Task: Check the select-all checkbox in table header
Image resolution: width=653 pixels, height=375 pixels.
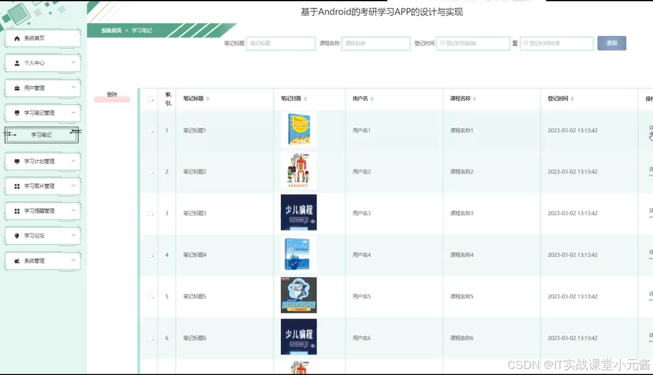Action: click(x=150, y=99)
